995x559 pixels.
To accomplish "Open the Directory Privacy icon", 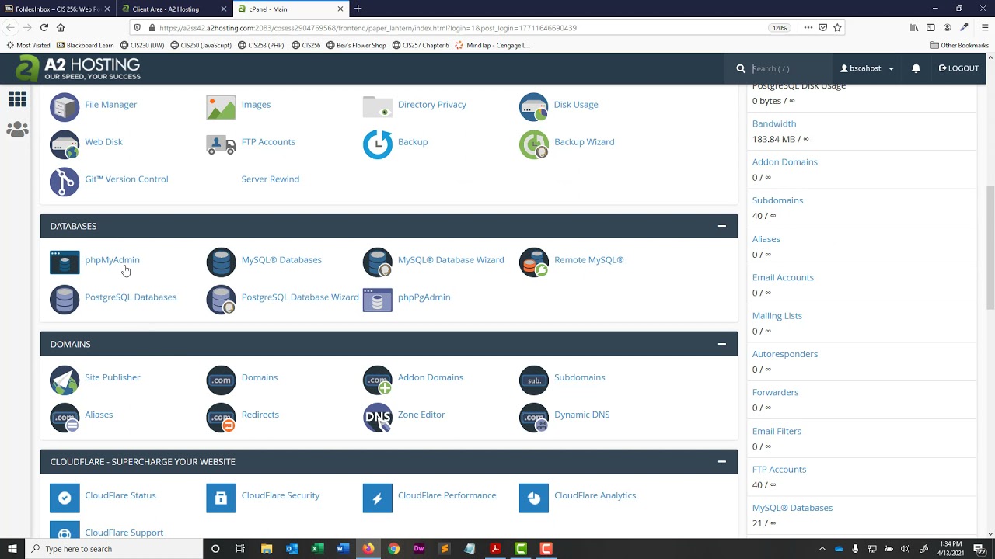I will tap(378, 107).
